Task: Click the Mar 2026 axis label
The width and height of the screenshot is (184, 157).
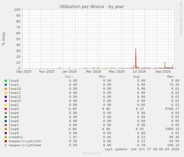Action: (x=93, y=72)
